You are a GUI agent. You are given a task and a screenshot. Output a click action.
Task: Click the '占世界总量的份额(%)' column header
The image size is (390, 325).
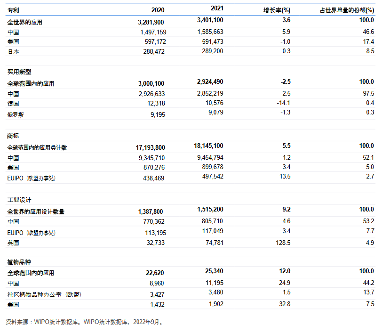tap(347, 10)
